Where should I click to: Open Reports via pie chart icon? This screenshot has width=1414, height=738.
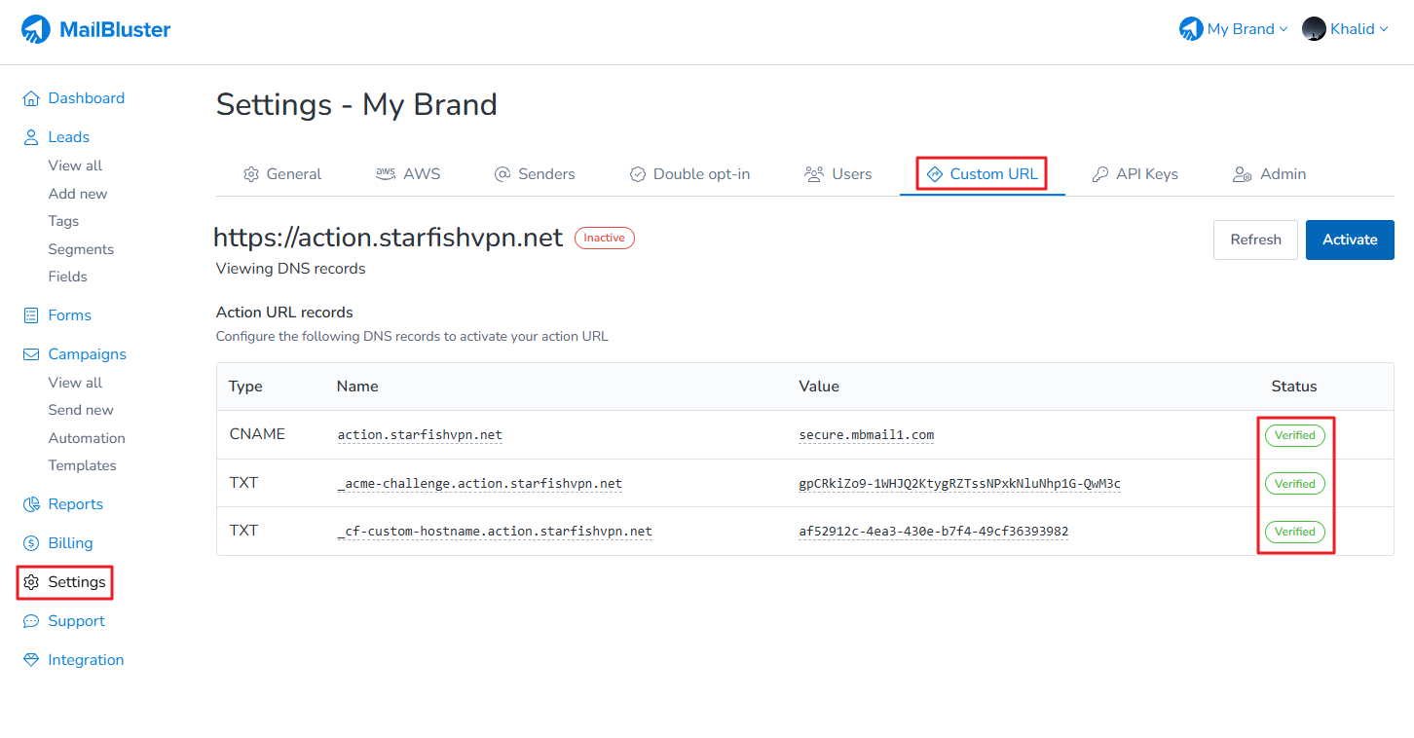pyautogui.click(x=31, y=504)
